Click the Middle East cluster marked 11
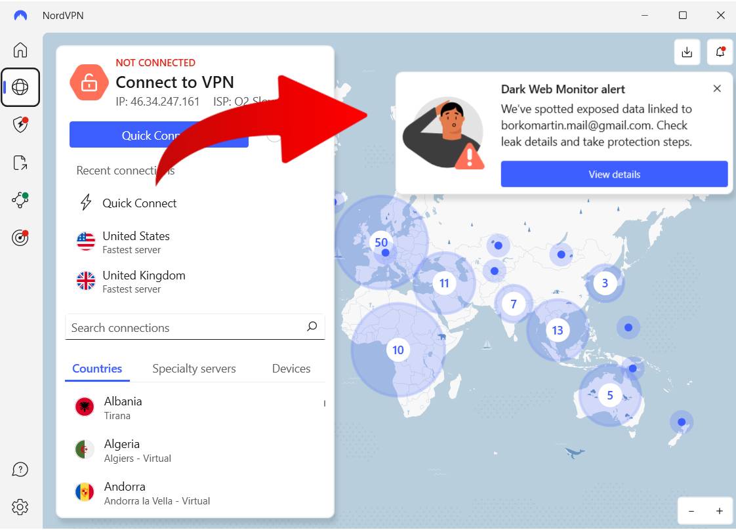 [x=444, y=283]
